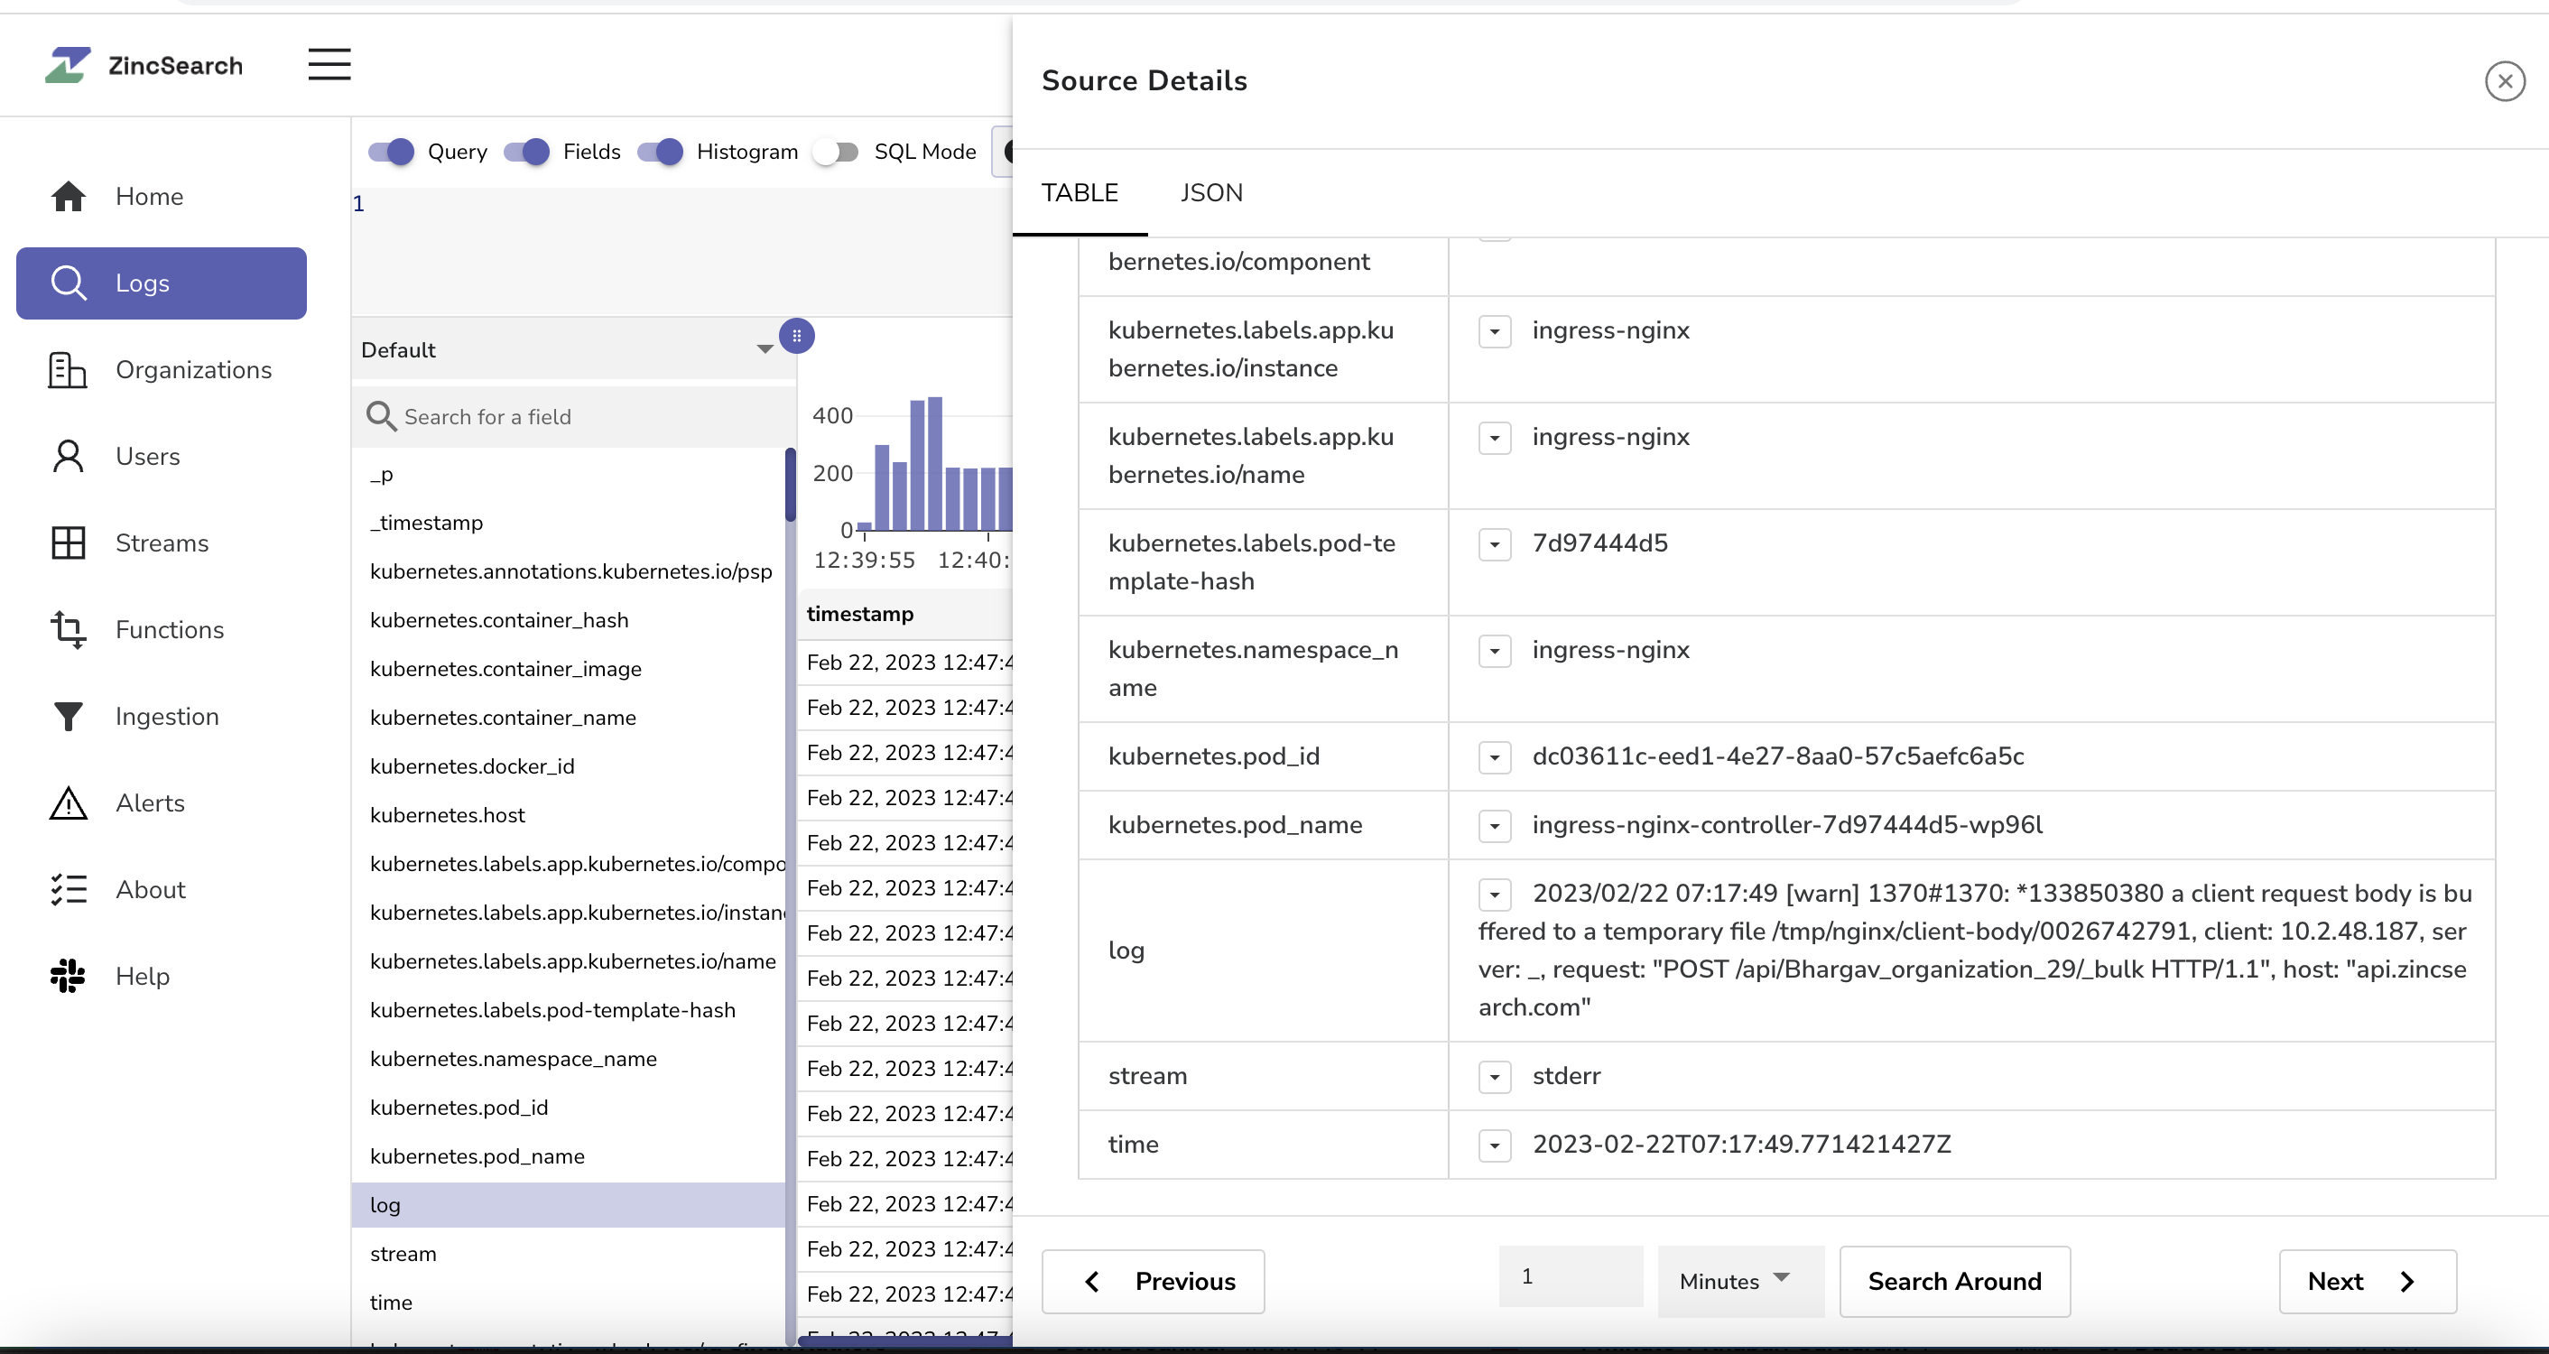Open the Default stream dropdown
2549x1354 pixels.
[762, 348]
